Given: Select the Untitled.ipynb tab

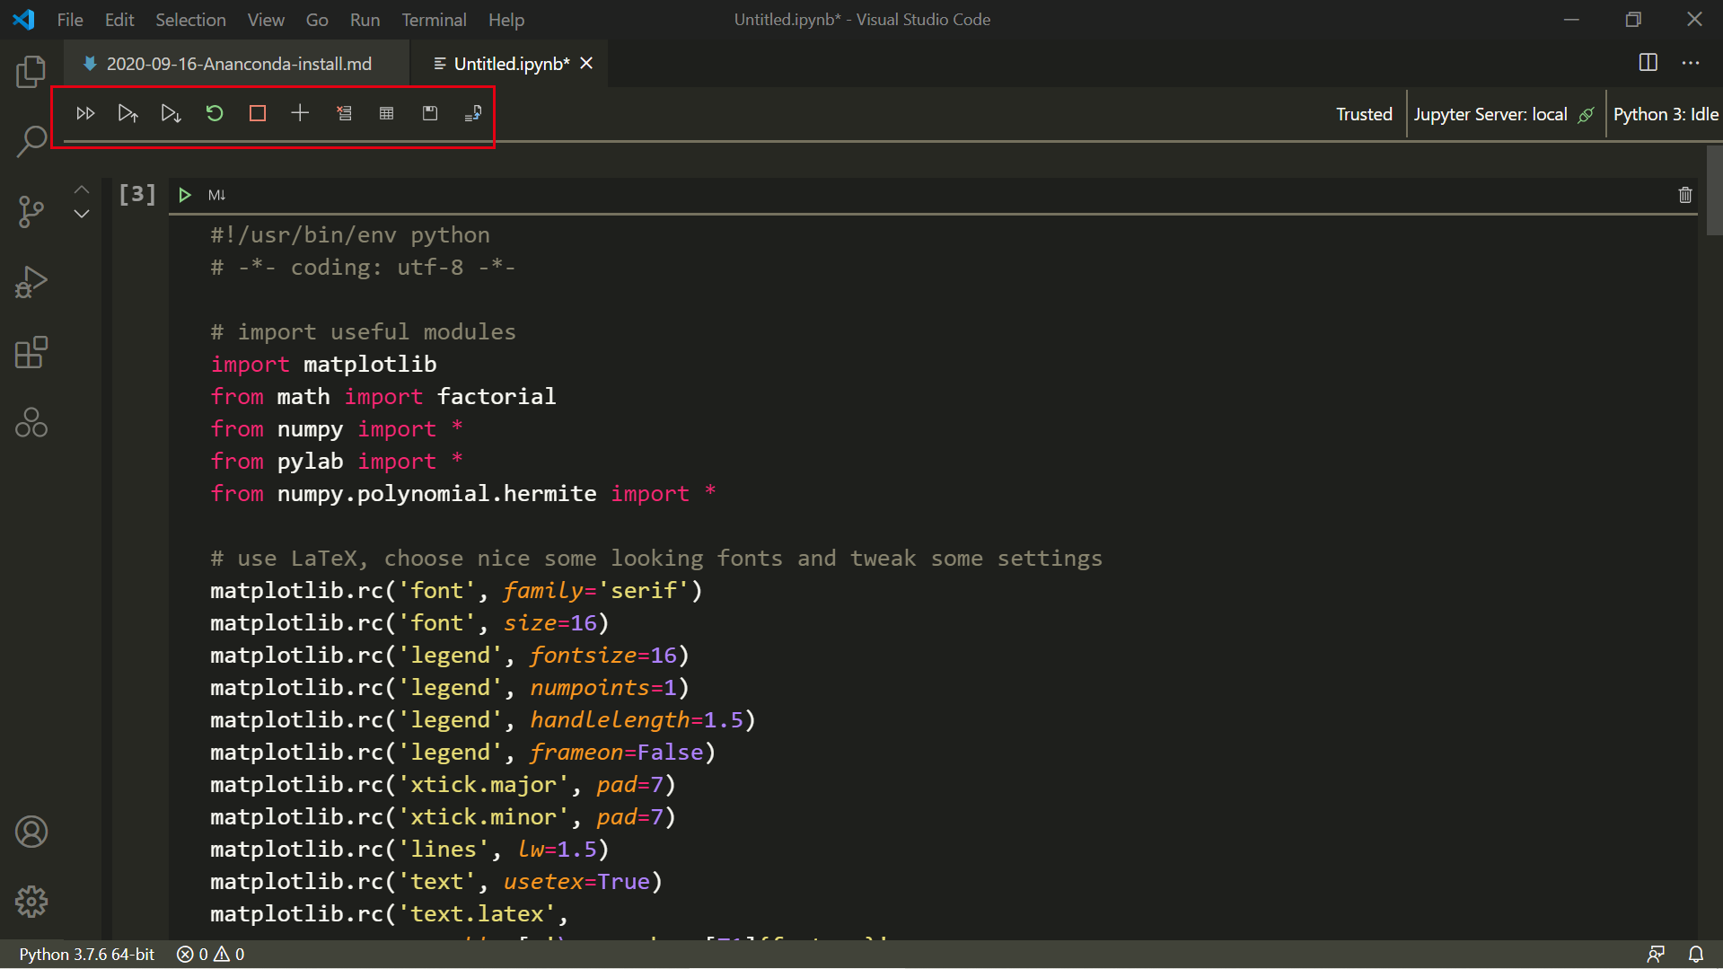Looking at the screenshot, I should pos(512,64).
